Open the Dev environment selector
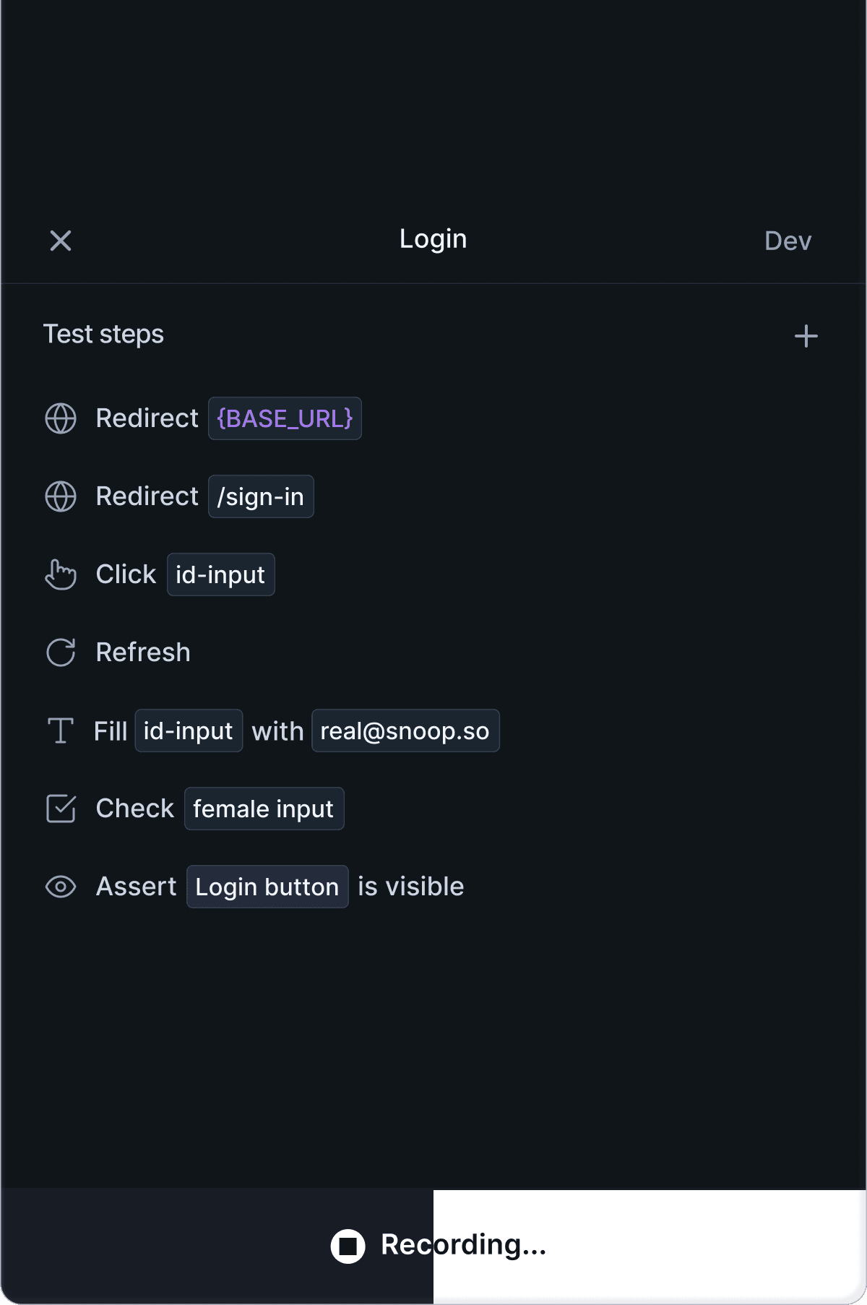Screen dimensions: 867x1305 (788, 241)
